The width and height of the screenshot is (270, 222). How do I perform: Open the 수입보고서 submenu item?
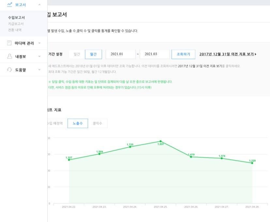(x=16, y=18)
